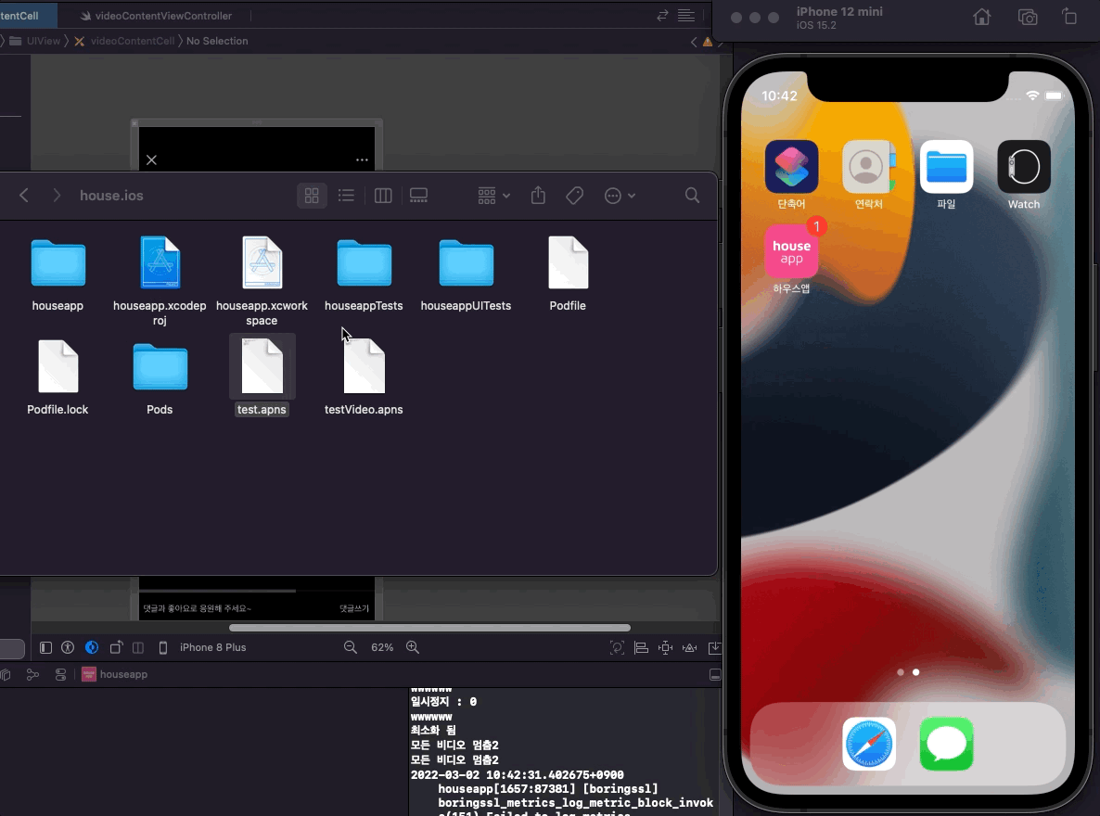Click the warning triangle in jump bar

[x=708, y=42]
